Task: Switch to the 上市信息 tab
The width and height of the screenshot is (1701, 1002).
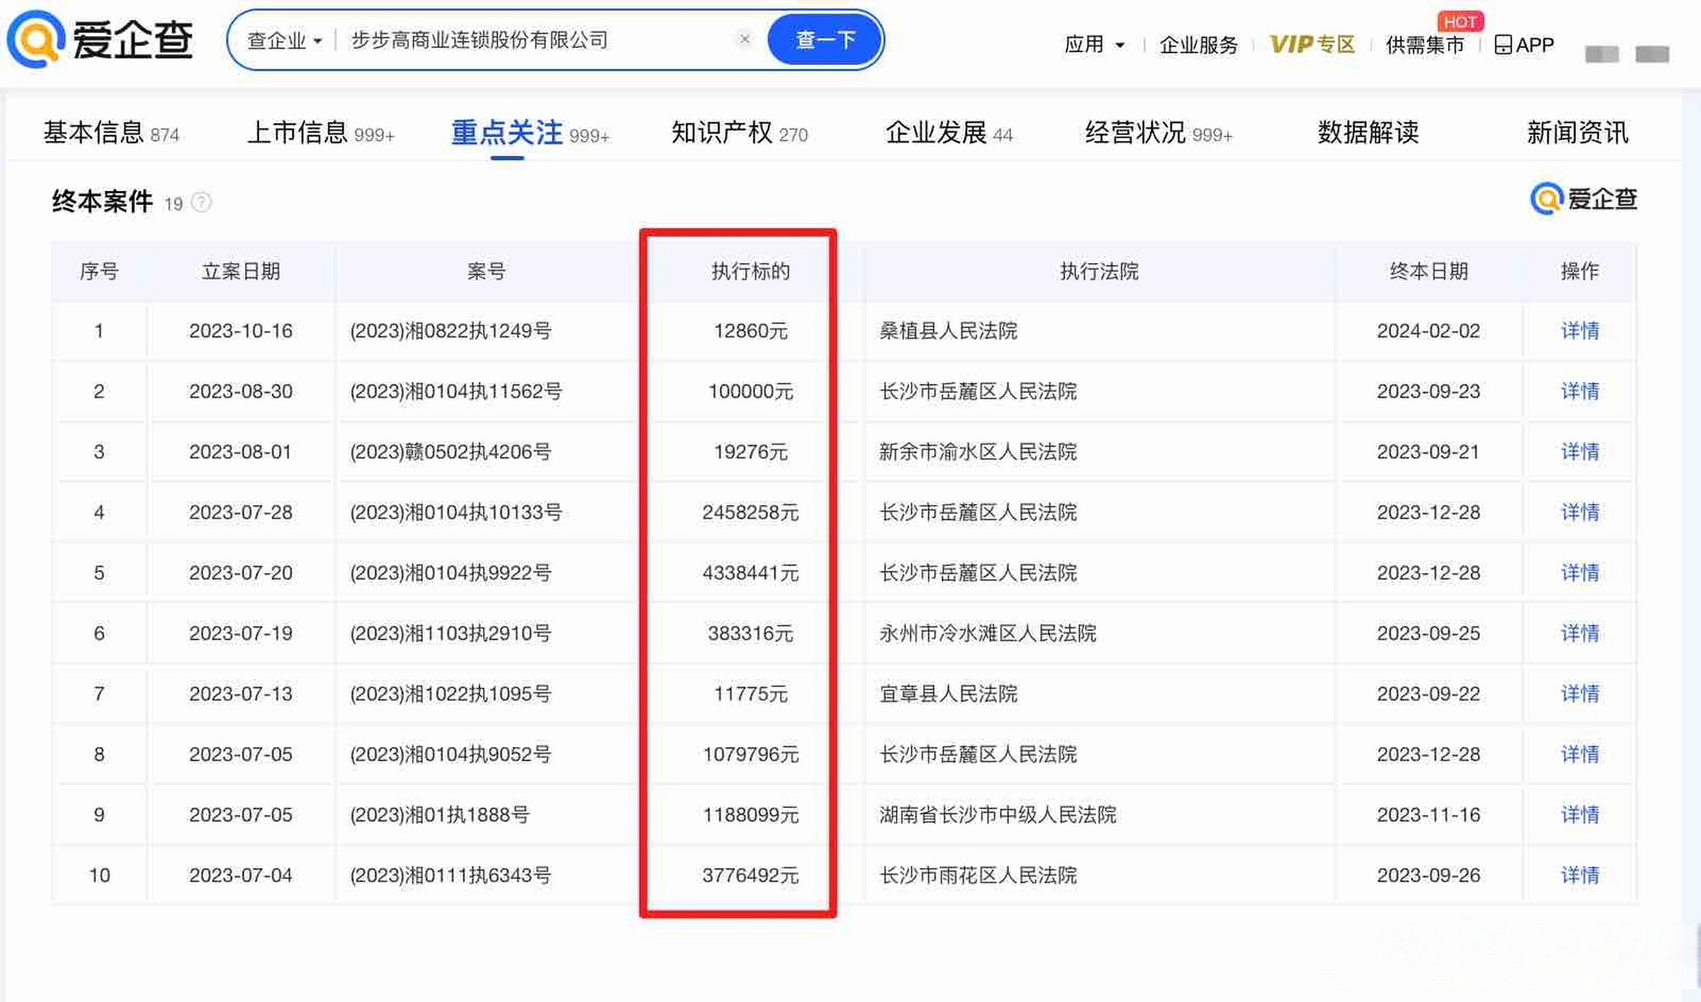Action: 321,133
